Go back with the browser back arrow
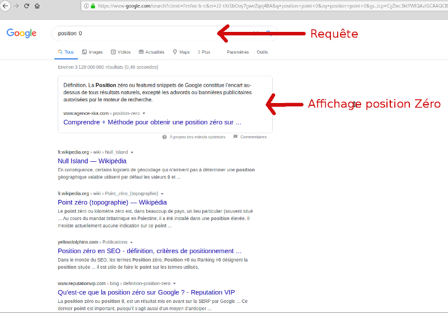The height and width of the screenshot is (313, 448). (x=5, y=6)
